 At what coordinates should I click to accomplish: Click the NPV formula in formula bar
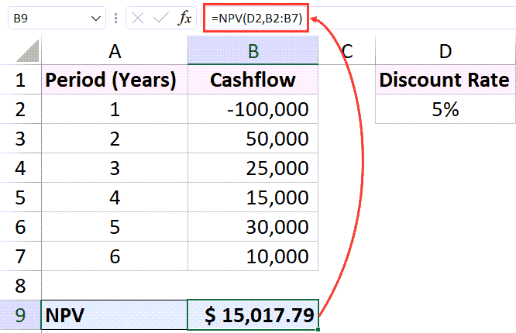256,18
